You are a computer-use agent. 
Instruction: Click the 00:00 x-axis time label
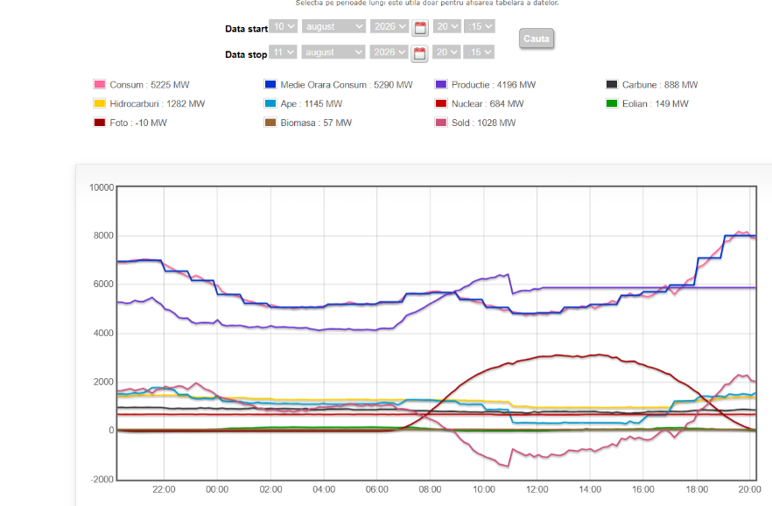click(x=217, y=489)
